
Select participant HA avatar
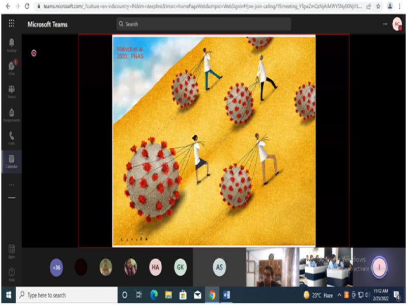tap(155, 267)
